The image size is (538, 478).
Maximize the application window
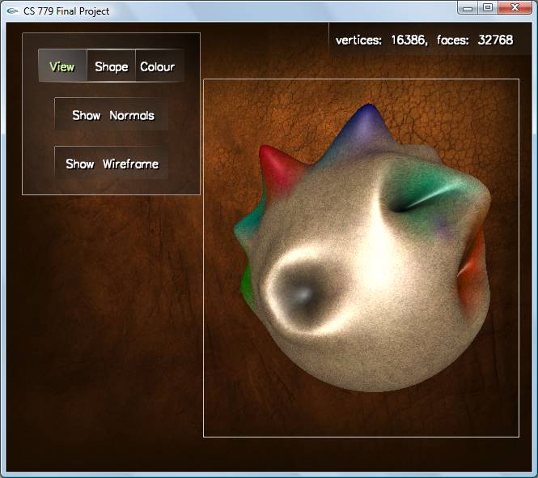pyautogui.click(x=488, y=7)
